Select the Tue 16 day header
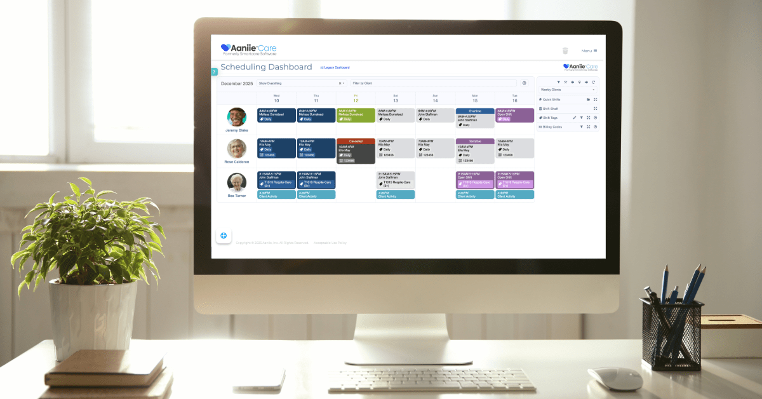Screen dimensions: 762x399 (515, 98)
